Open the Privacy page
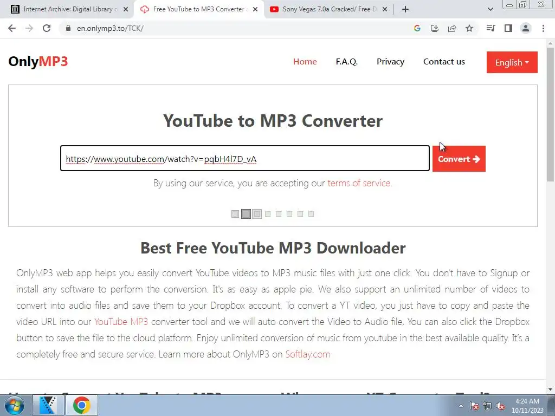Screen dimensions: 555x416 pyautogui.click(x=390, y=62)
